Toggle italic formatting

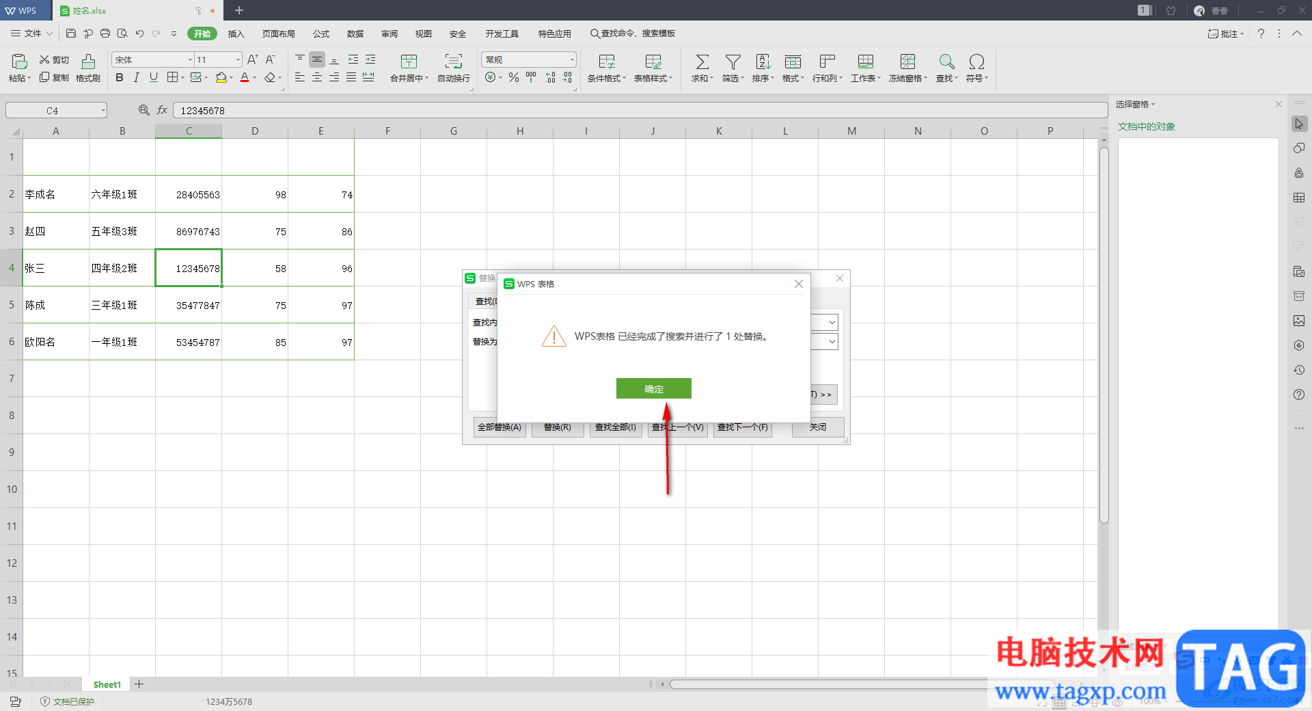click(x=137, y=78)
